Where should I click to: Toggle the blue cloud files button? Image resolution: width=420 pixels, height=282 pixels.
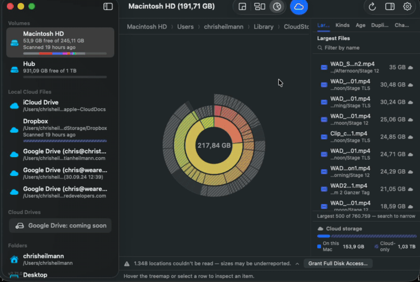click(299, 7)
